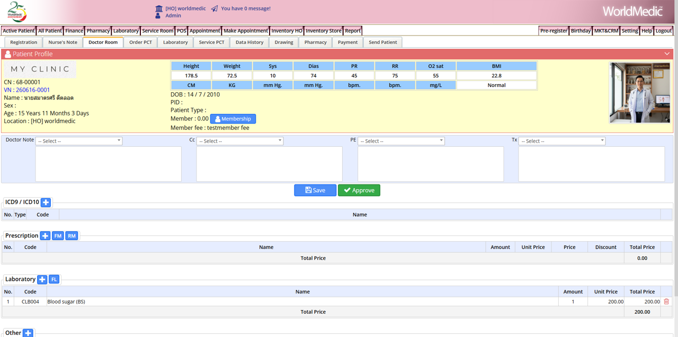
Task: Open the Appointment menu
Action: [x=205, y=31]
